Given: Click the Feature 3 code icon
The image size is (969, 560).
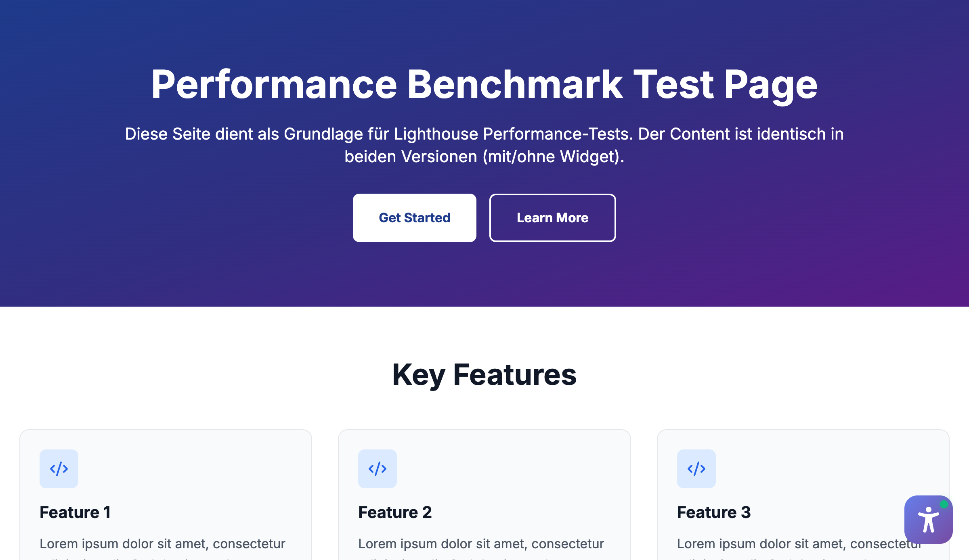Looking at the screenshot, I should pyautogui.click(x=696, y=469).
